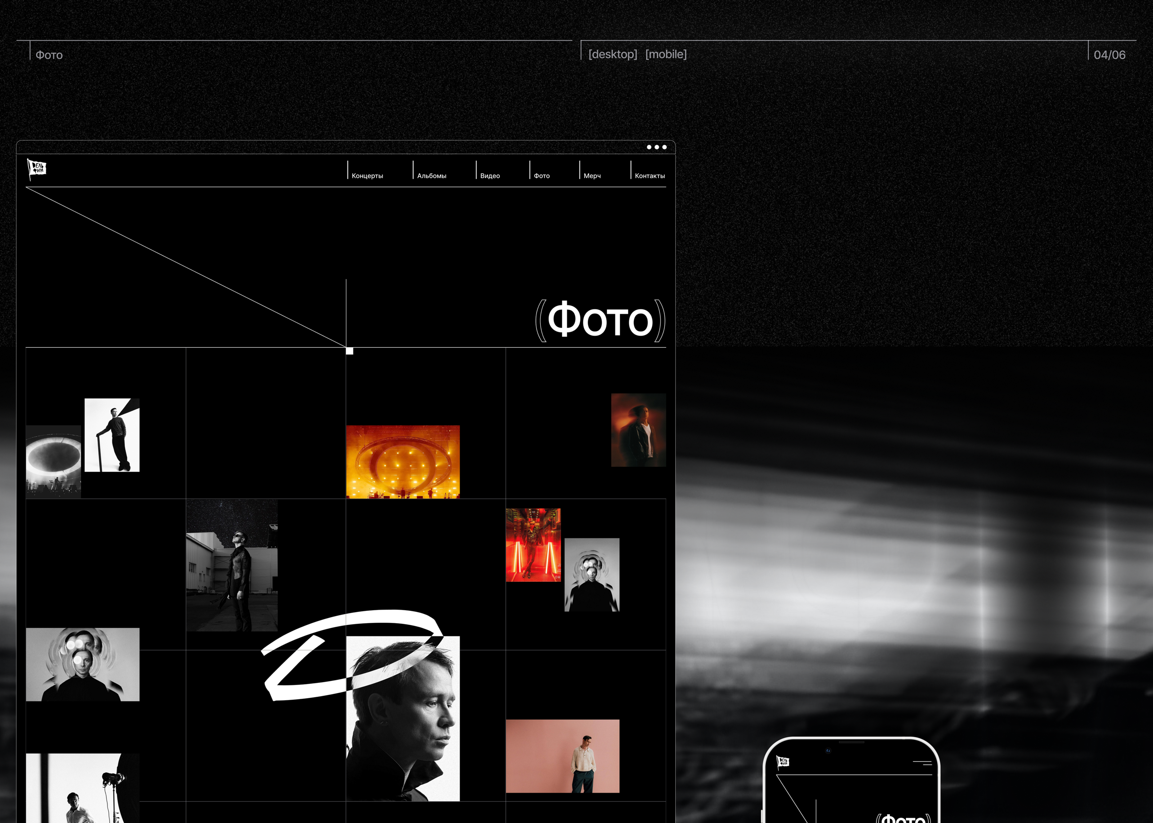Image resolution: width=1153 pixels, height=823 pixels.
Task: Click the Контакты navigation link
Action: (650, 176)
